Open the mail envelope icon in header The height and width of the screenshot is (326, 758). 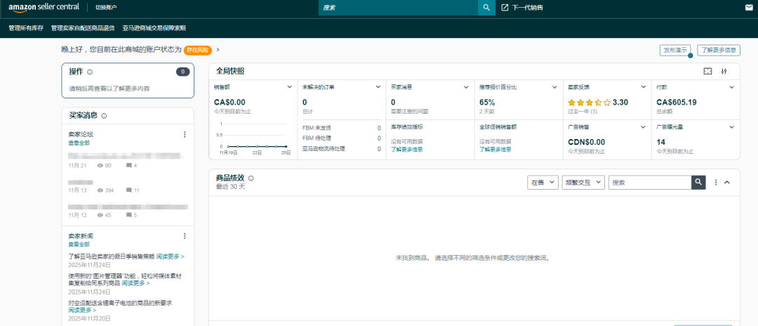click(x=749, y=7)
